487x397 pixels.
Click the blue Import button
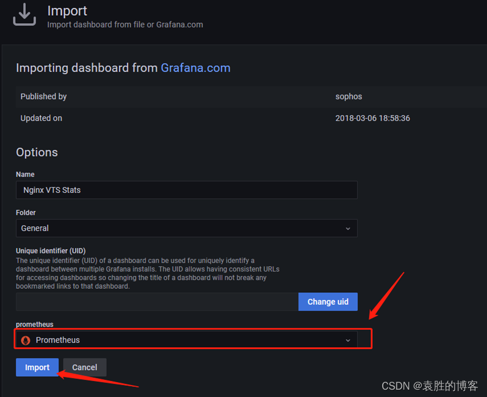pyautogui.click(x=37, y=367)
